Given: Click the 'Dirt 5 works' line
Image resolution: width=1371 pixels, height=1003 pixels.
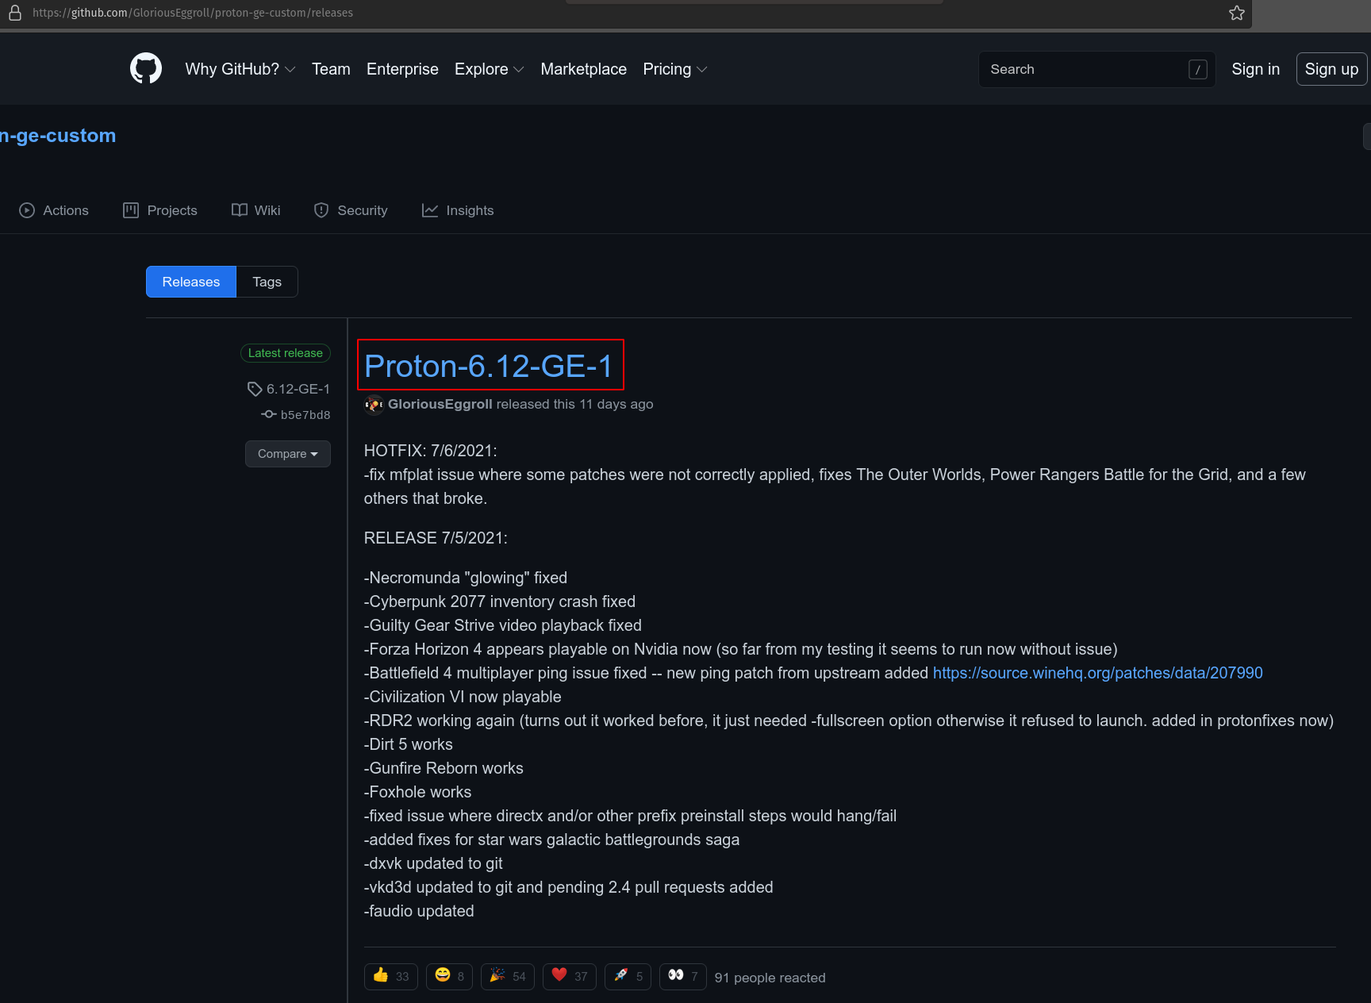Looking at the screenshot, I should tap(409, 744).
